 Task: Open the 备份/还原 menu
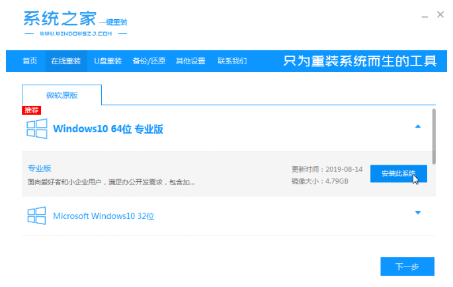[149, 61]
